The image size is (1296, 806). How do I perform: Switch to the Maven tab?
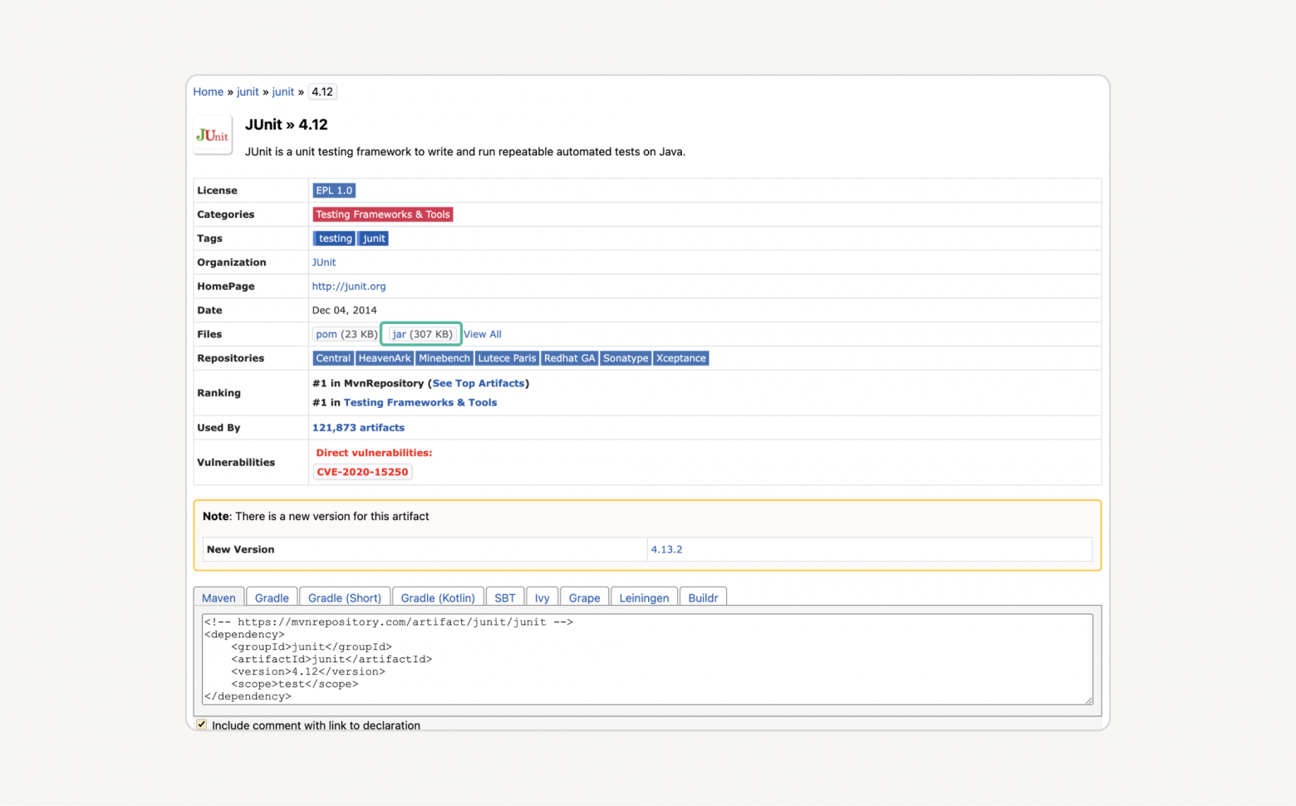[218, 597]
